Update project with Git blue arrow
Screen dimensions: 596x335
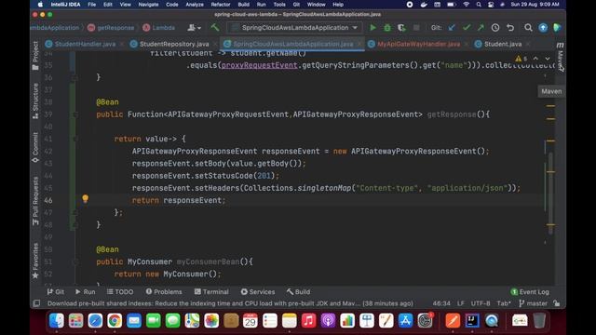point(452,28)
